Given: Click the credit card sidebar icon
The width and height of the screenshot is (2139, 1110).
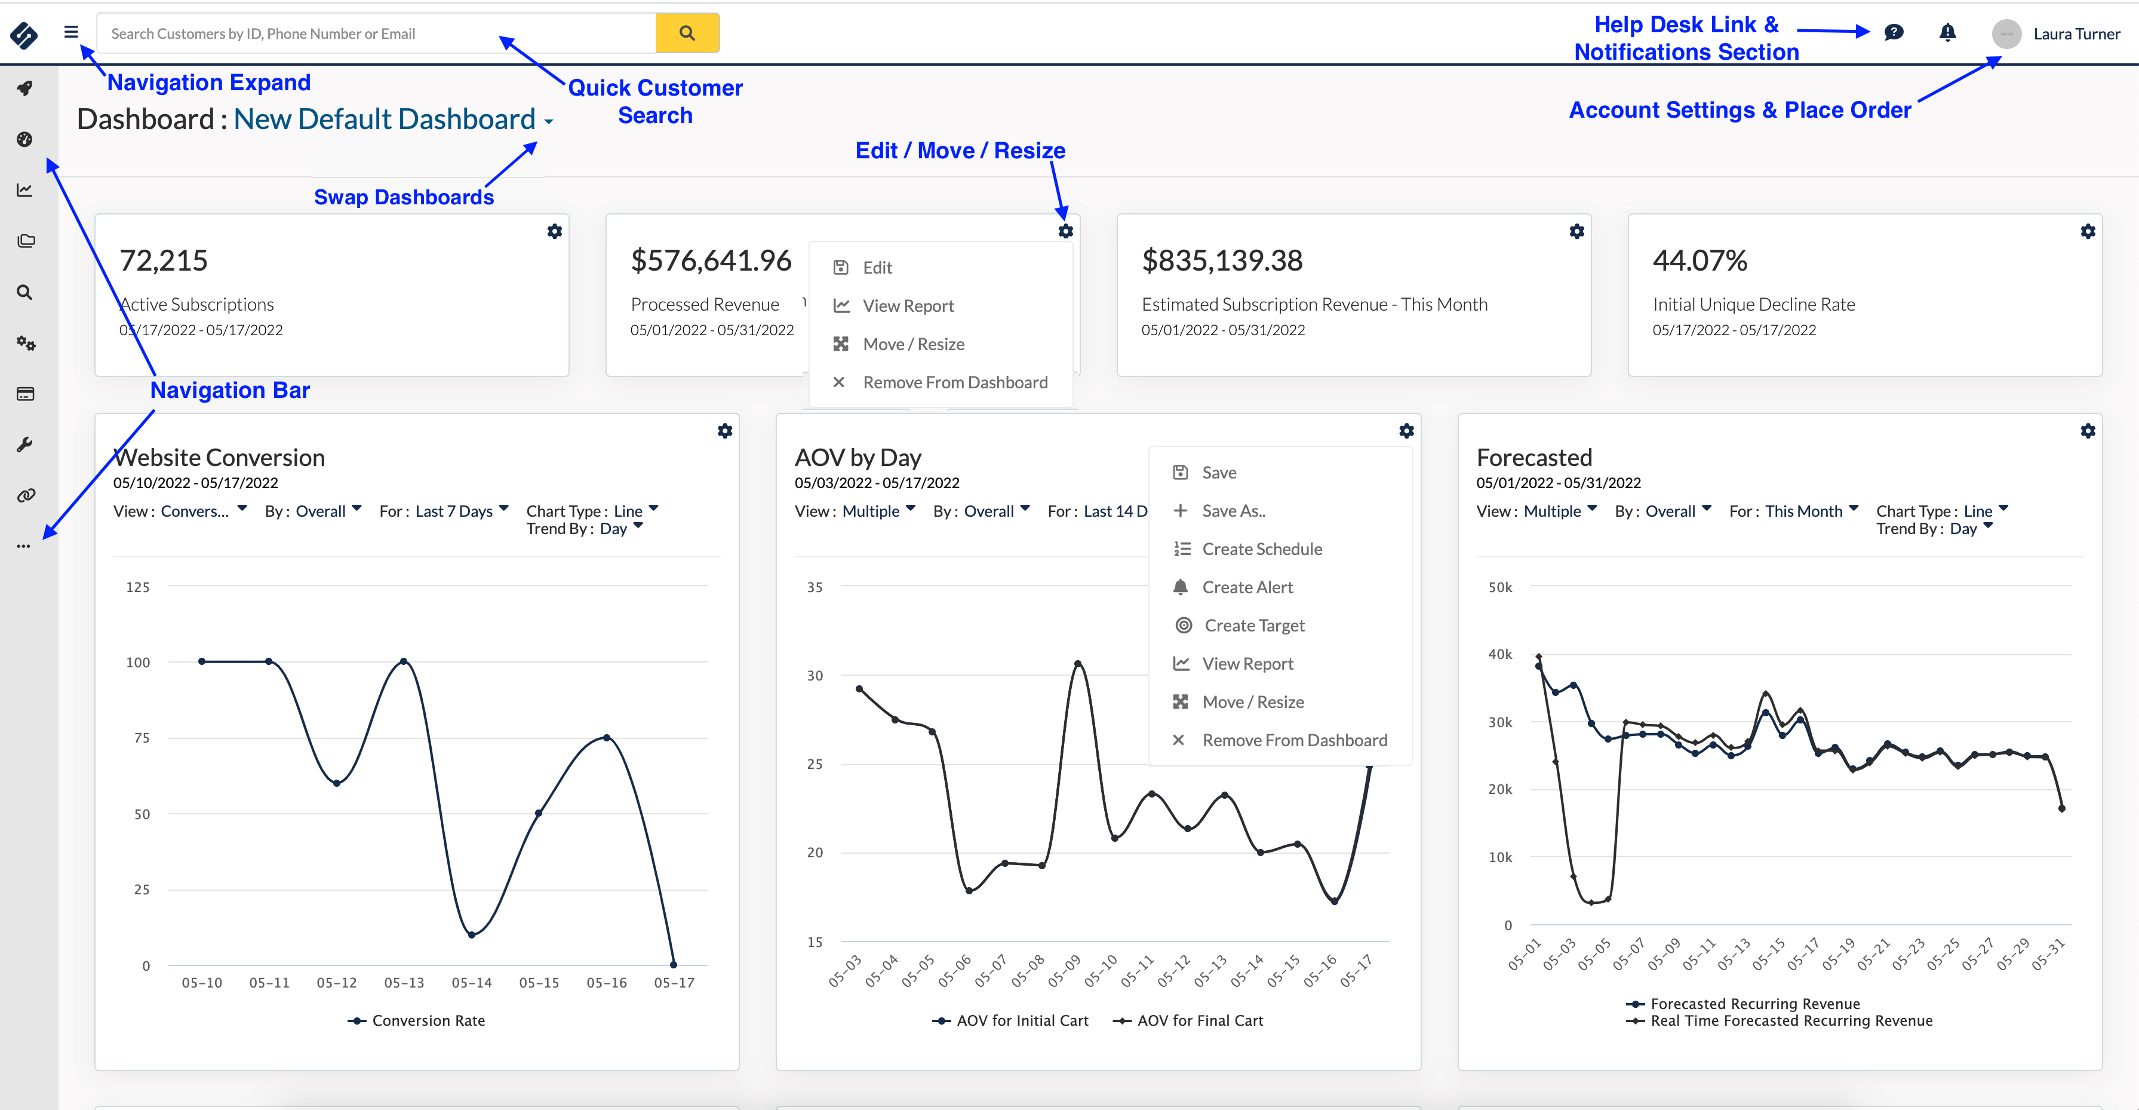Looking at the screenshot, I should pos(25,394).
